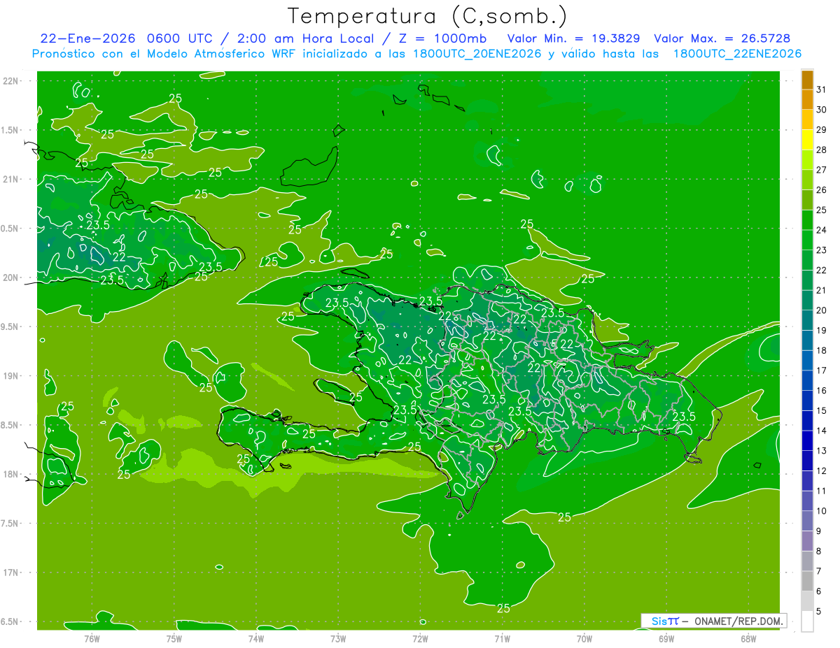
Task: Pick the blue swatch between 16 and 17
Action: point(807,380)
